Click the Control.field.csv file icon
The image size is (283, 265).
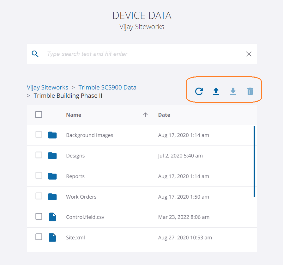52,217
